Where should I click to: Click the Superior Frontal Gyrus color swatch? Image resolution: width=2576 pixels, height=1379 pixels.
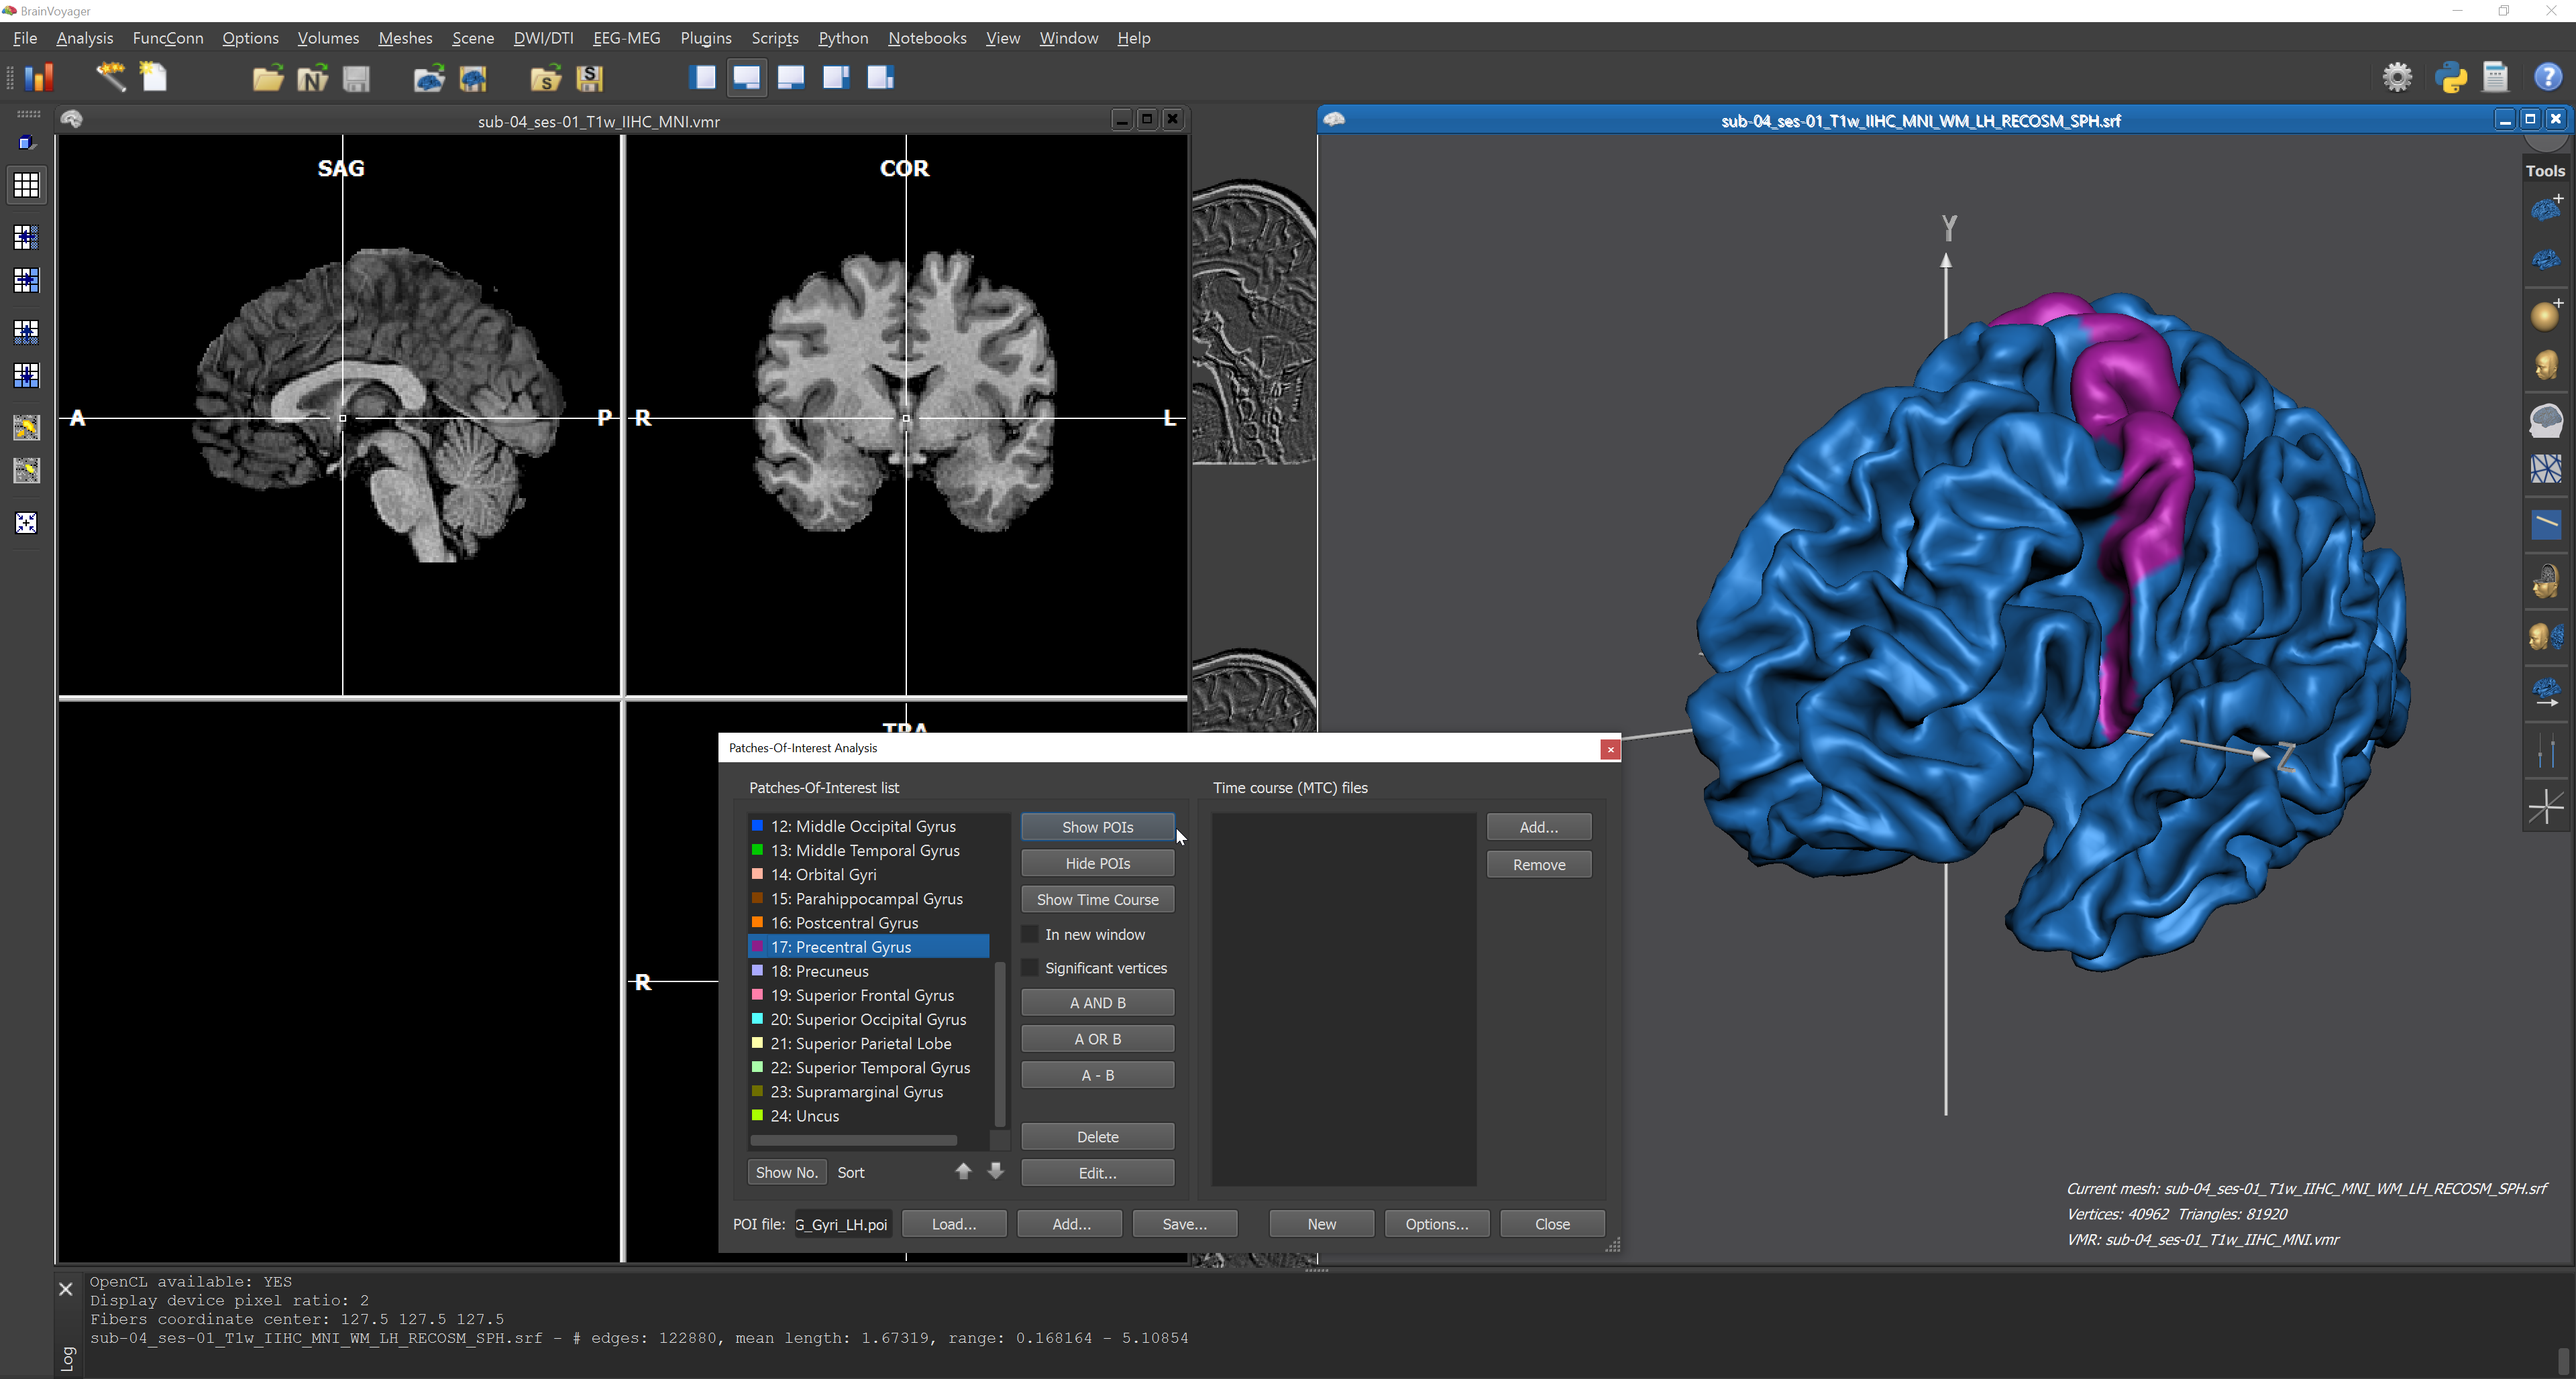tap(757, 996)
